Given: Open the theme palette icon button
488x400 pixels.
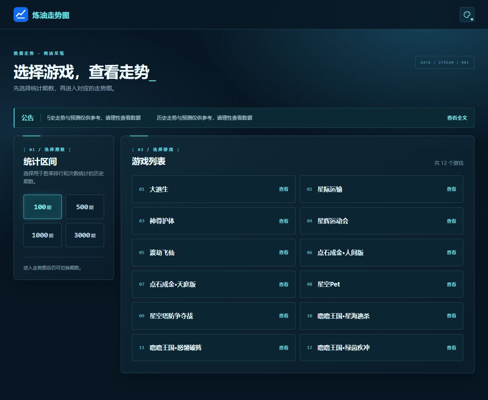Looking at the screenshot, I should tap(467, 15).
